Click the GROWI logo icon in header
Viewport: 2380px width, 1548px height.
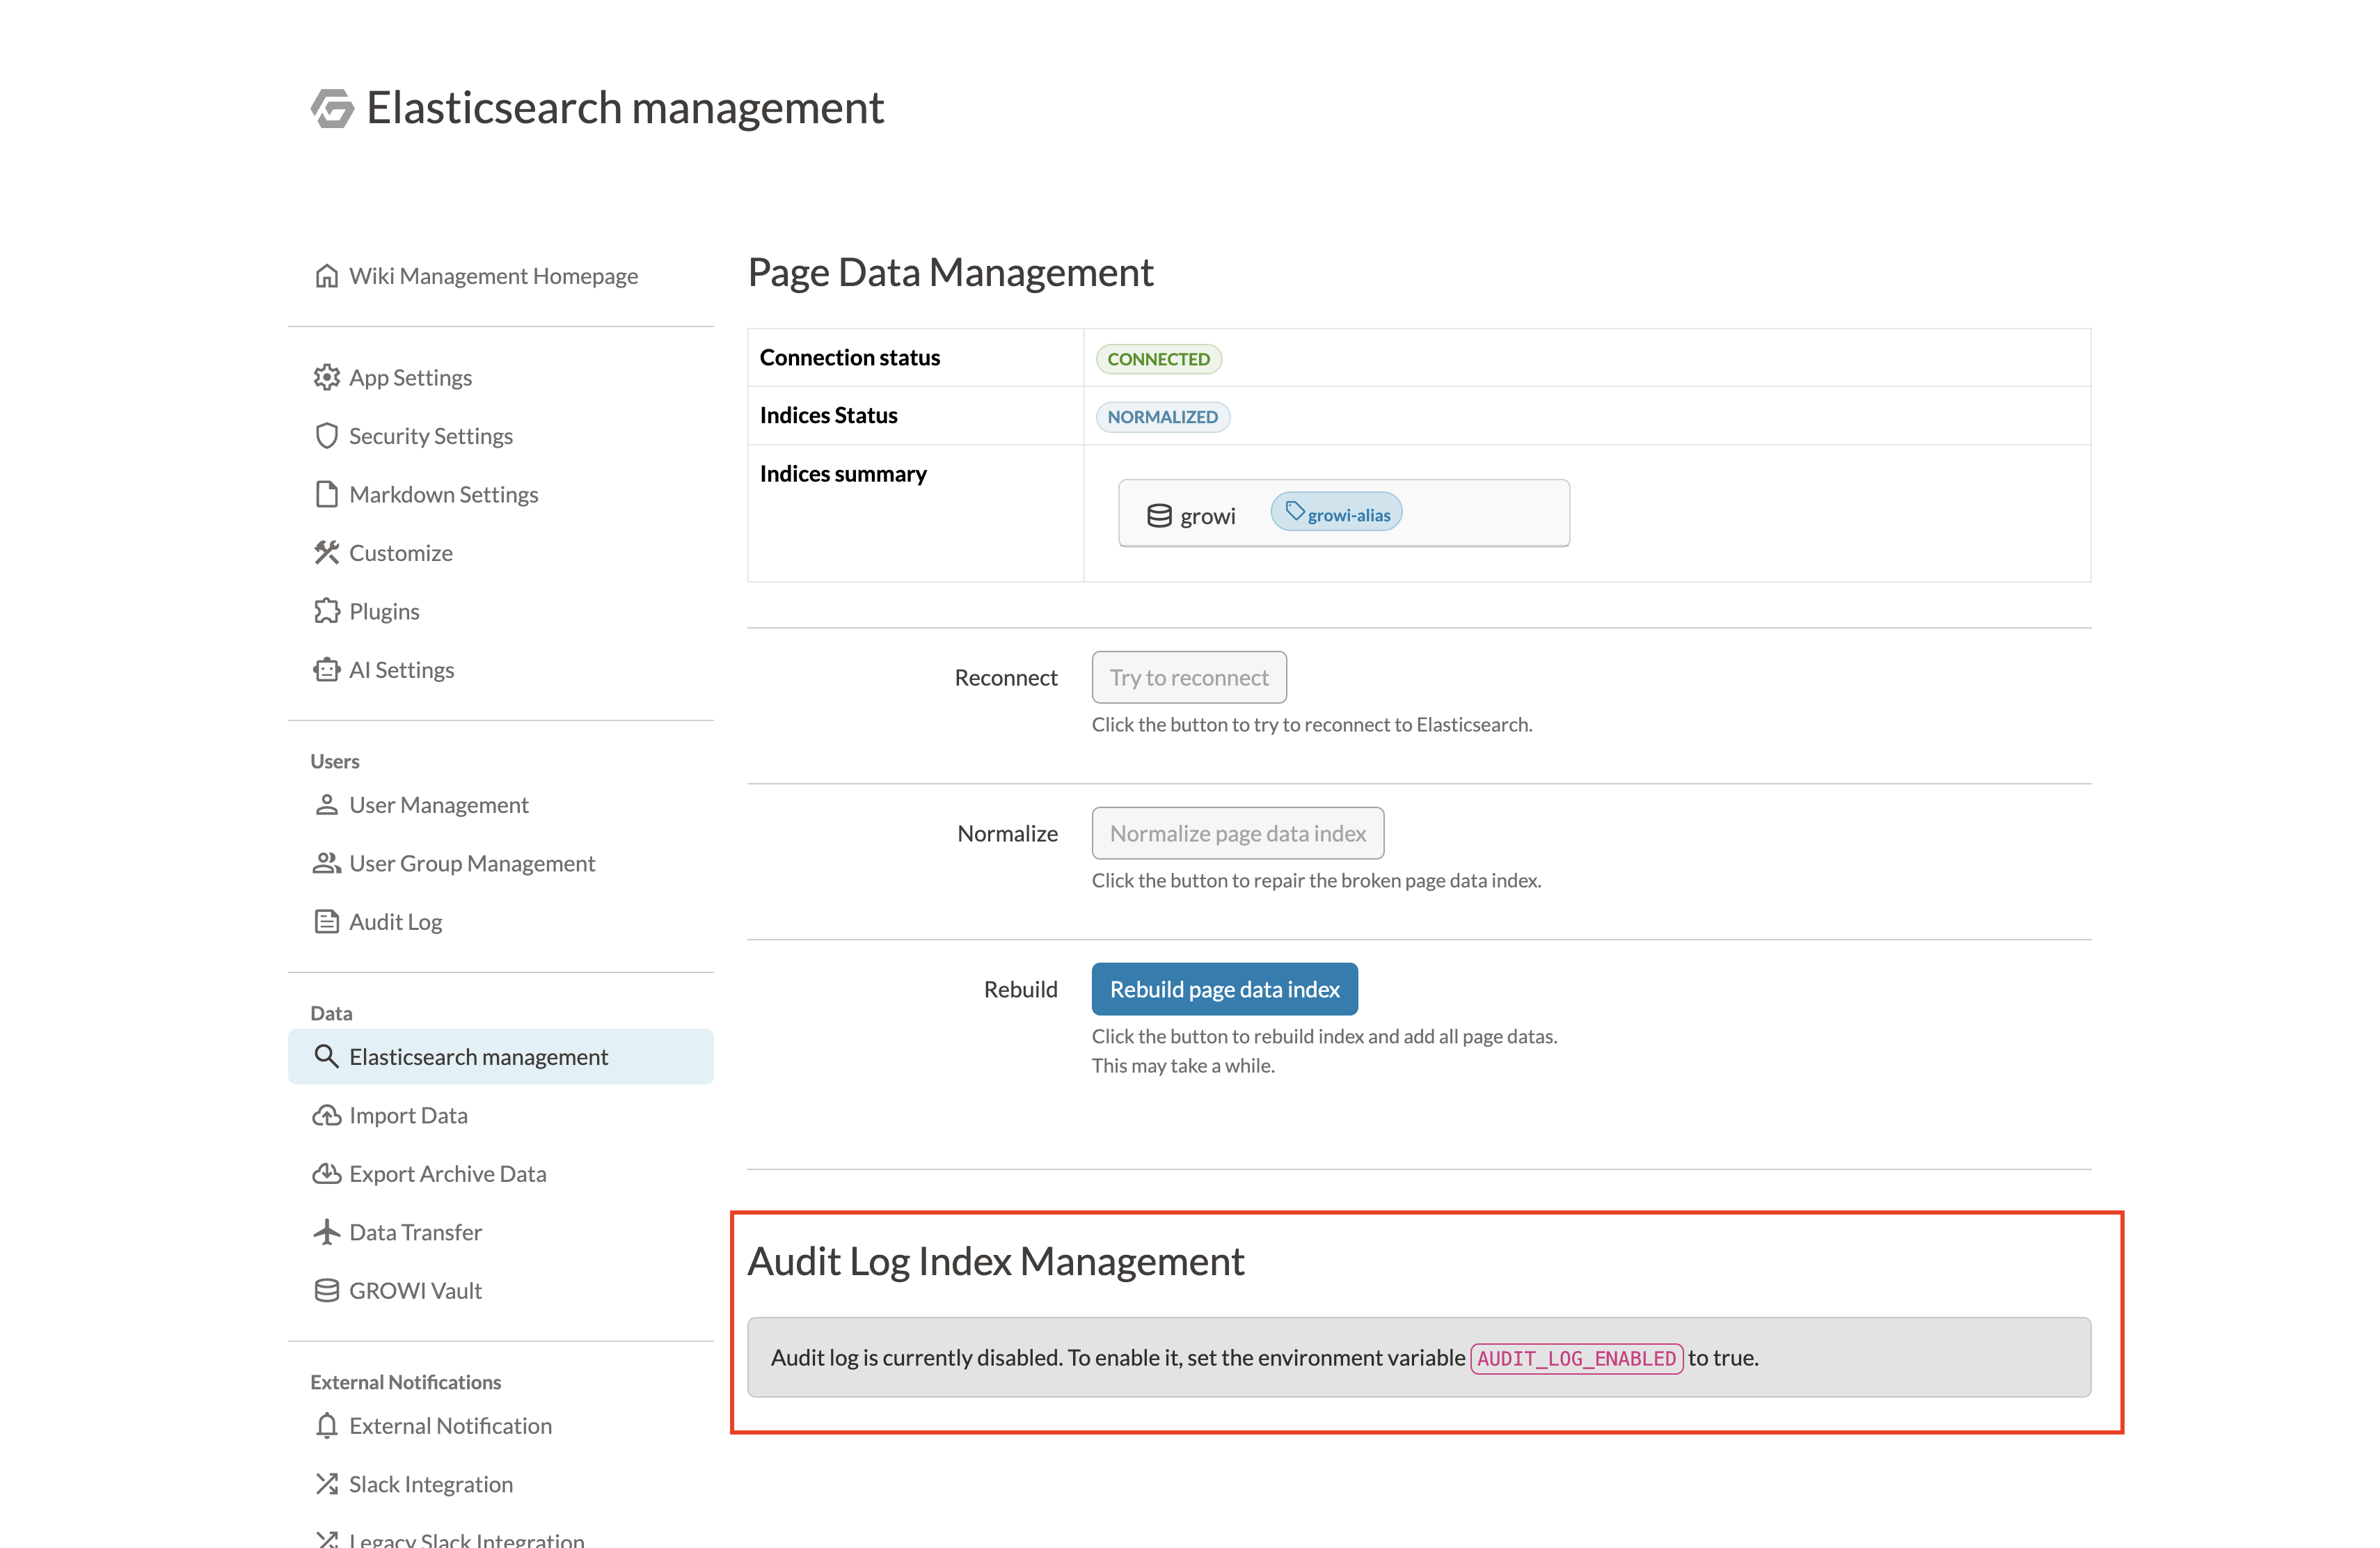(x=332, y=108)
